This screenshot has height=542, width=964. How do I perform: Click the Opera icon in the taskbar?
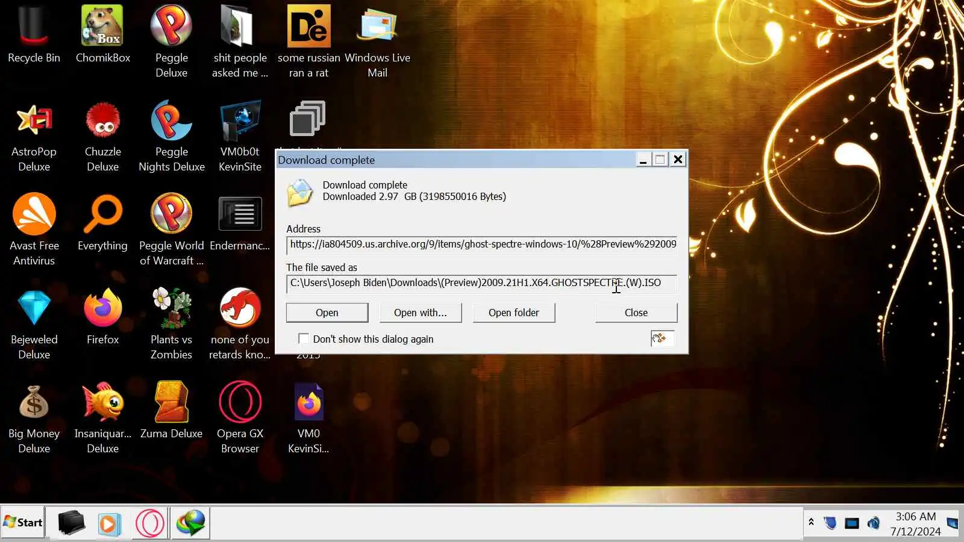[x=150, y=523]
